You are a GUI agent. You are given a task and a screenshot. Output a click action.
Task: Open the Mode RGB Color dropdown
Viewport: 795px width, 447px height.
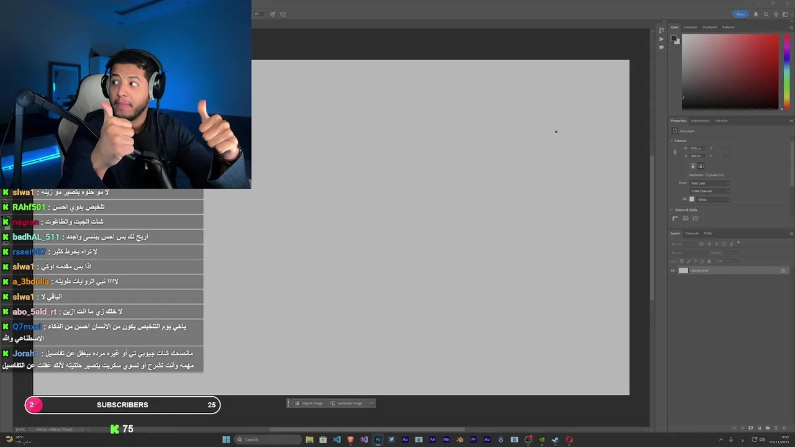pos(709,183)
